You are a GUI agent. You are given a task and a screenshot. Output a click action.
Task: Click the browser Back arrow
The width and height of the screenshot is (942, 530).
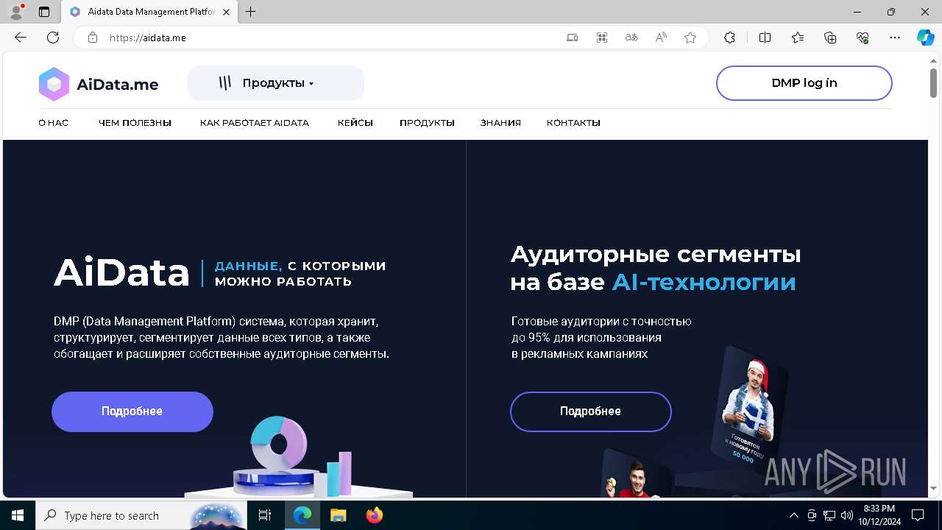coord(21,38)
